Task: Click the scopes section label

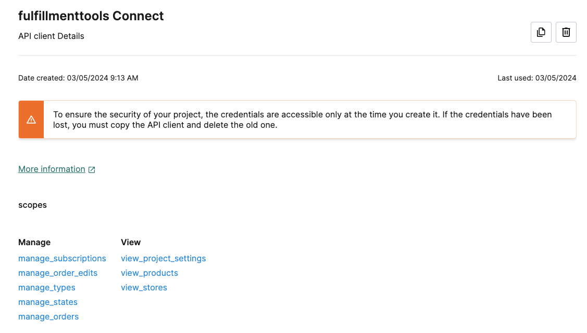Action: point(32,205)
